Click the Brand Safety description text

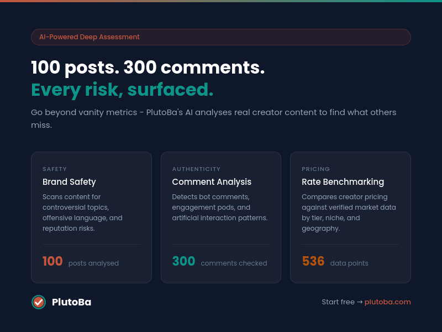[82, 212]
